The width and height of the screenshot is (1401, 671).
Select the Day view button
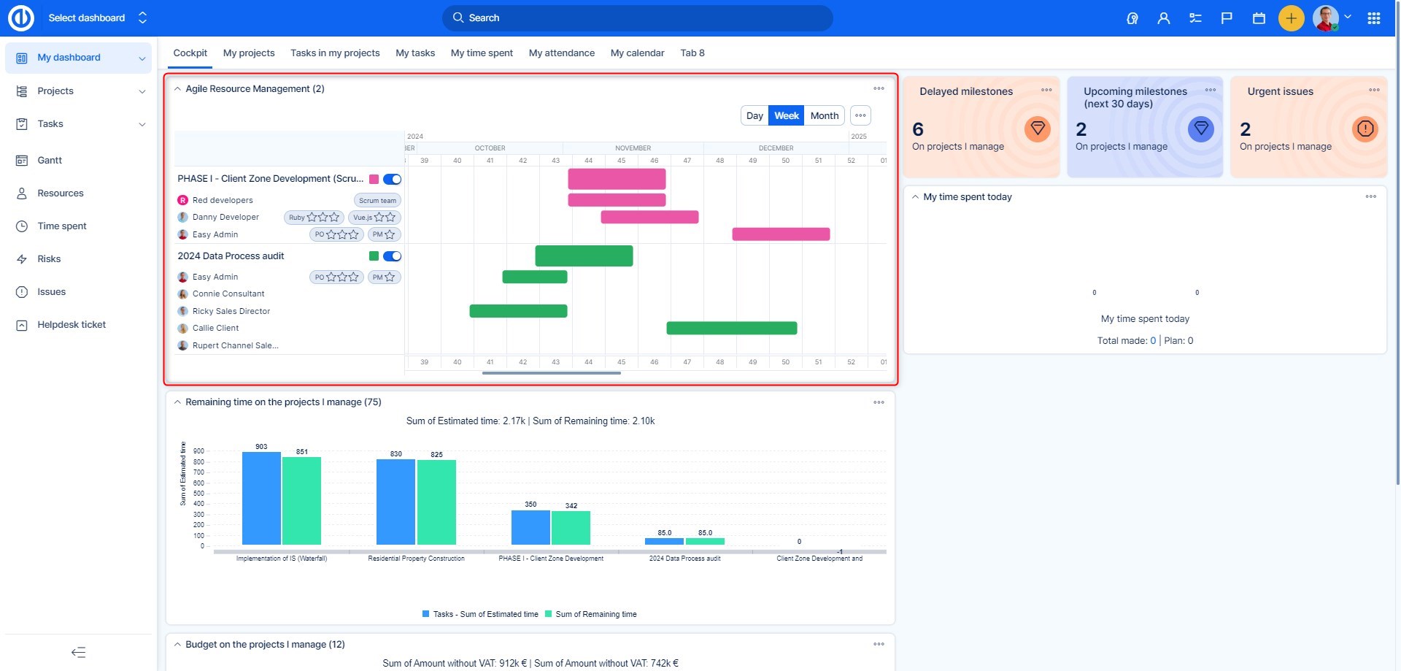point(754,116)
